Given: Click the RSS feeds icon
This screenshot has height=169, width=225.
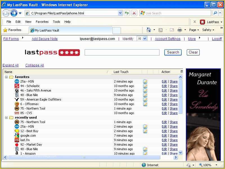Looking at the screenshot, I should coord(161,30).
